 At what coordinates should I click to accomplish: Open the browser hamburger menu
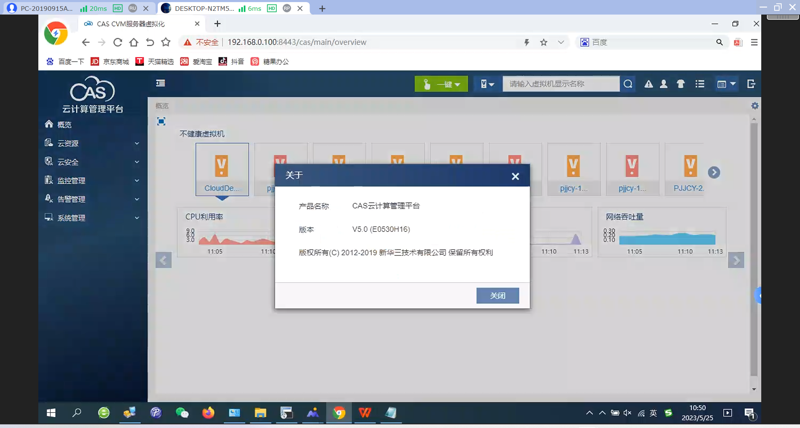pos(754,42)
